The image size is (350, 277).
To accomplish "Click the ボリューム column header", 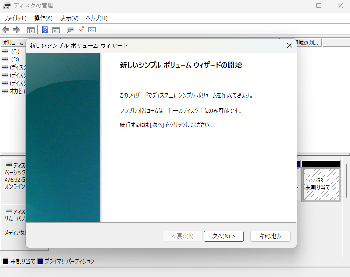I will 13,43.
